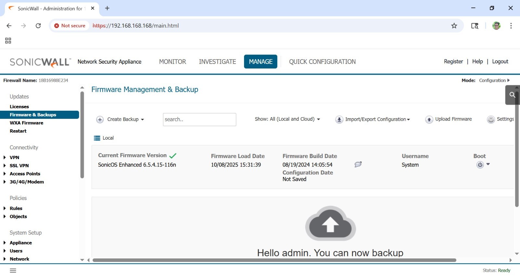Open WXA Firmware in the sidebar
This screenshot has height=276, width=520.
[26, 123]
